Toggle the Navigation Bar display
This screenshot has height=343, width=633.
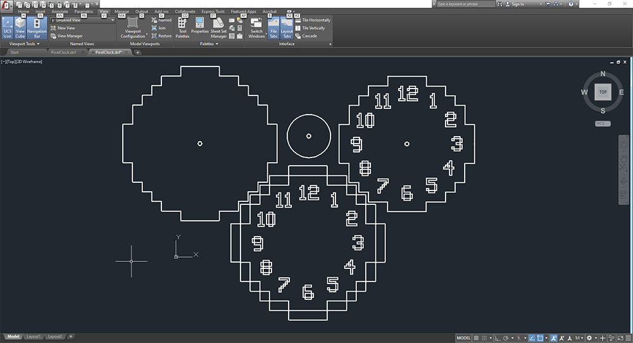37,28
